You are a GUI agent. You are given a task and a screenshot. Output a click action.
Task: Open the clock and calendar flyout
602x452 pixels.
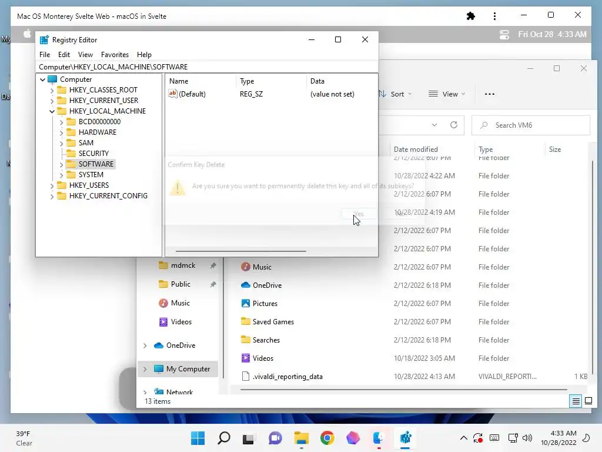pos(558,438)
